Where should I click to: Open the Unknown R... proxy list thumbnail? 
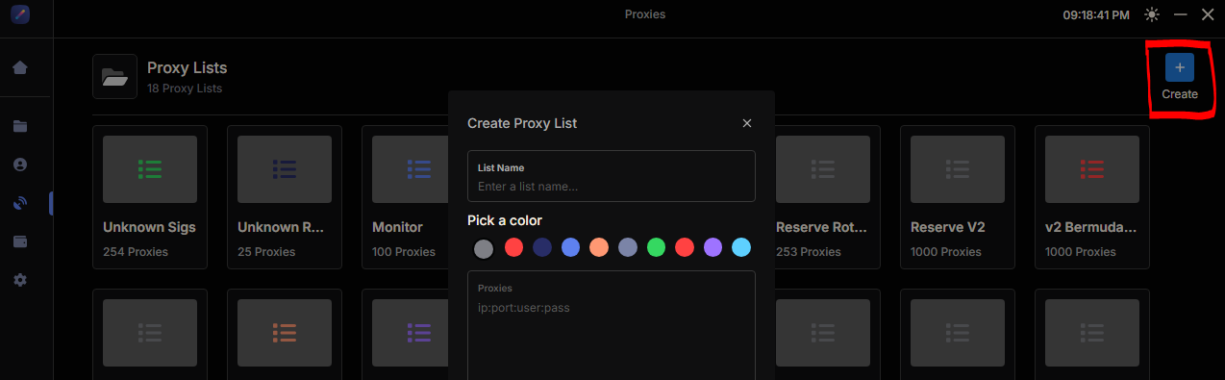pyautogui.click(x=285, y=169)
